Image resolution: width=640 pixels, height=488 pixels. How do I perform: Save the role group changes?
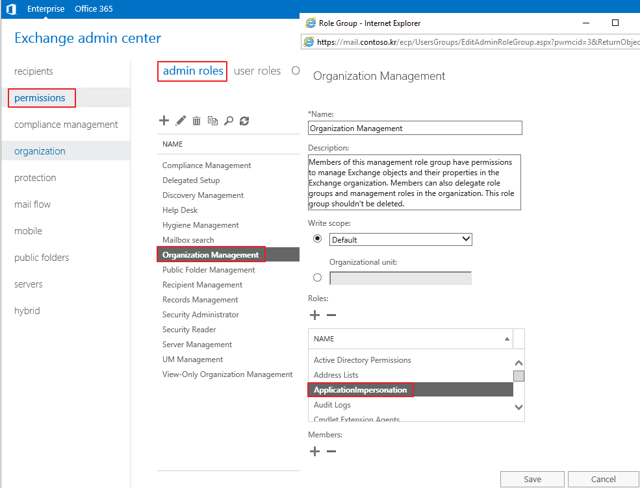click(532, 479)
